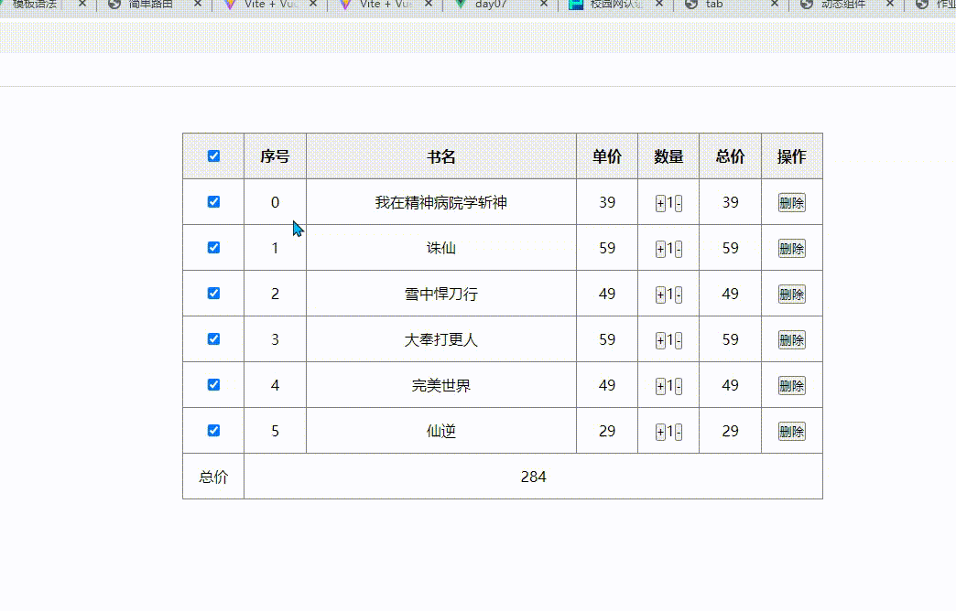The height and width of the screenshot is (611, 956).
Task: Toggle the checkbox for 雪中悍刀行
Action: 213,293
